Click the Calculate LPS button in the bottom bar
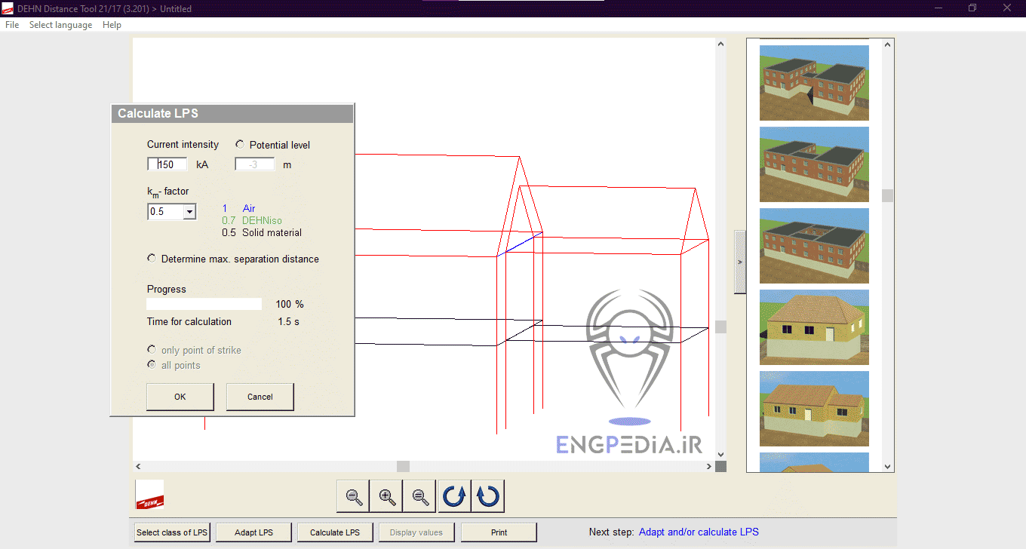 (x=335, y=532)
